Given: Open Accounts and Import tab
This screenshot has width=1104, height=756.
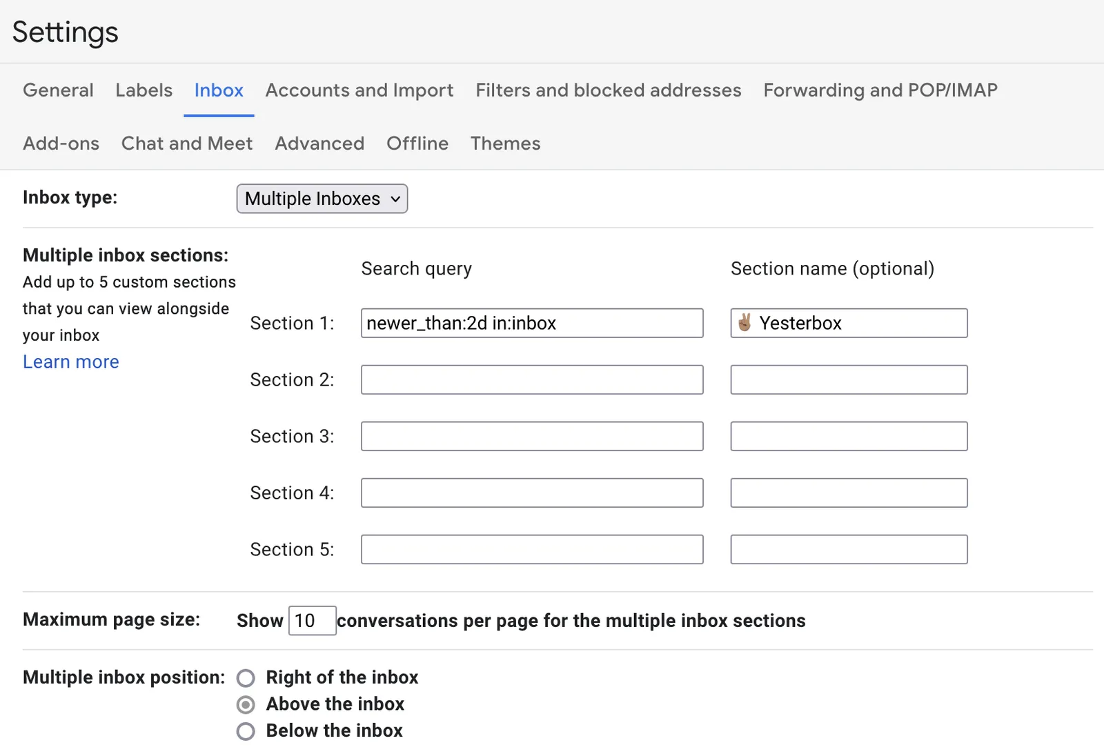Looking at the screenshot, I should [x=359, y=90].
